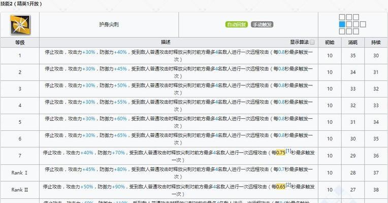The image size is (388, 203).
Task: Select the Rank II row label
Action: click(19, 190)
